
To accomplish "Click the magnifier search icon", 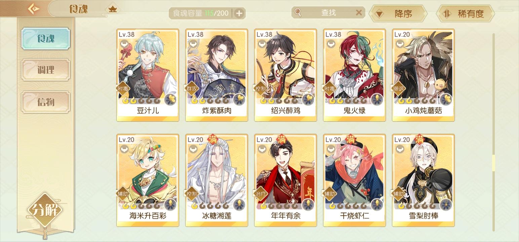I will 298,12.
